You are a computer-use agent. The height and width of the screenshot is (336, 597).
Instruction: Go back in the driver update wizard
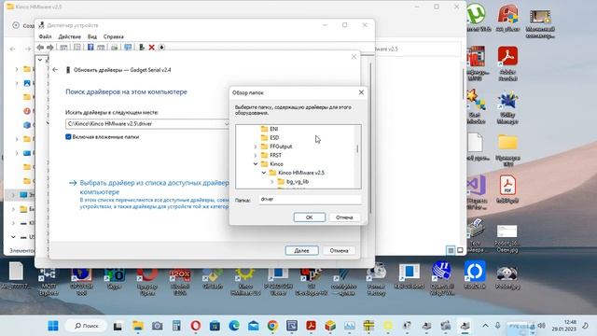click(x=55, y=70)
